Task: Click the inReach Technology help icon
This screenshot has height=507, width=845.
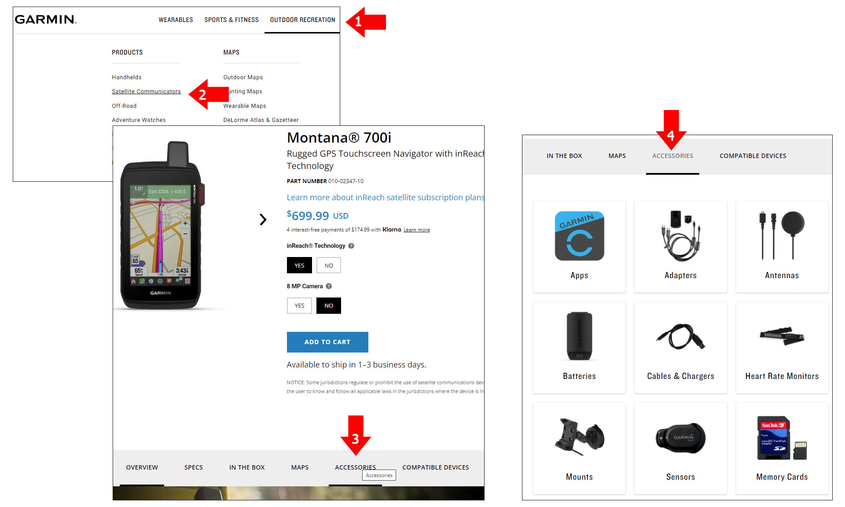Action: point(351,246)
